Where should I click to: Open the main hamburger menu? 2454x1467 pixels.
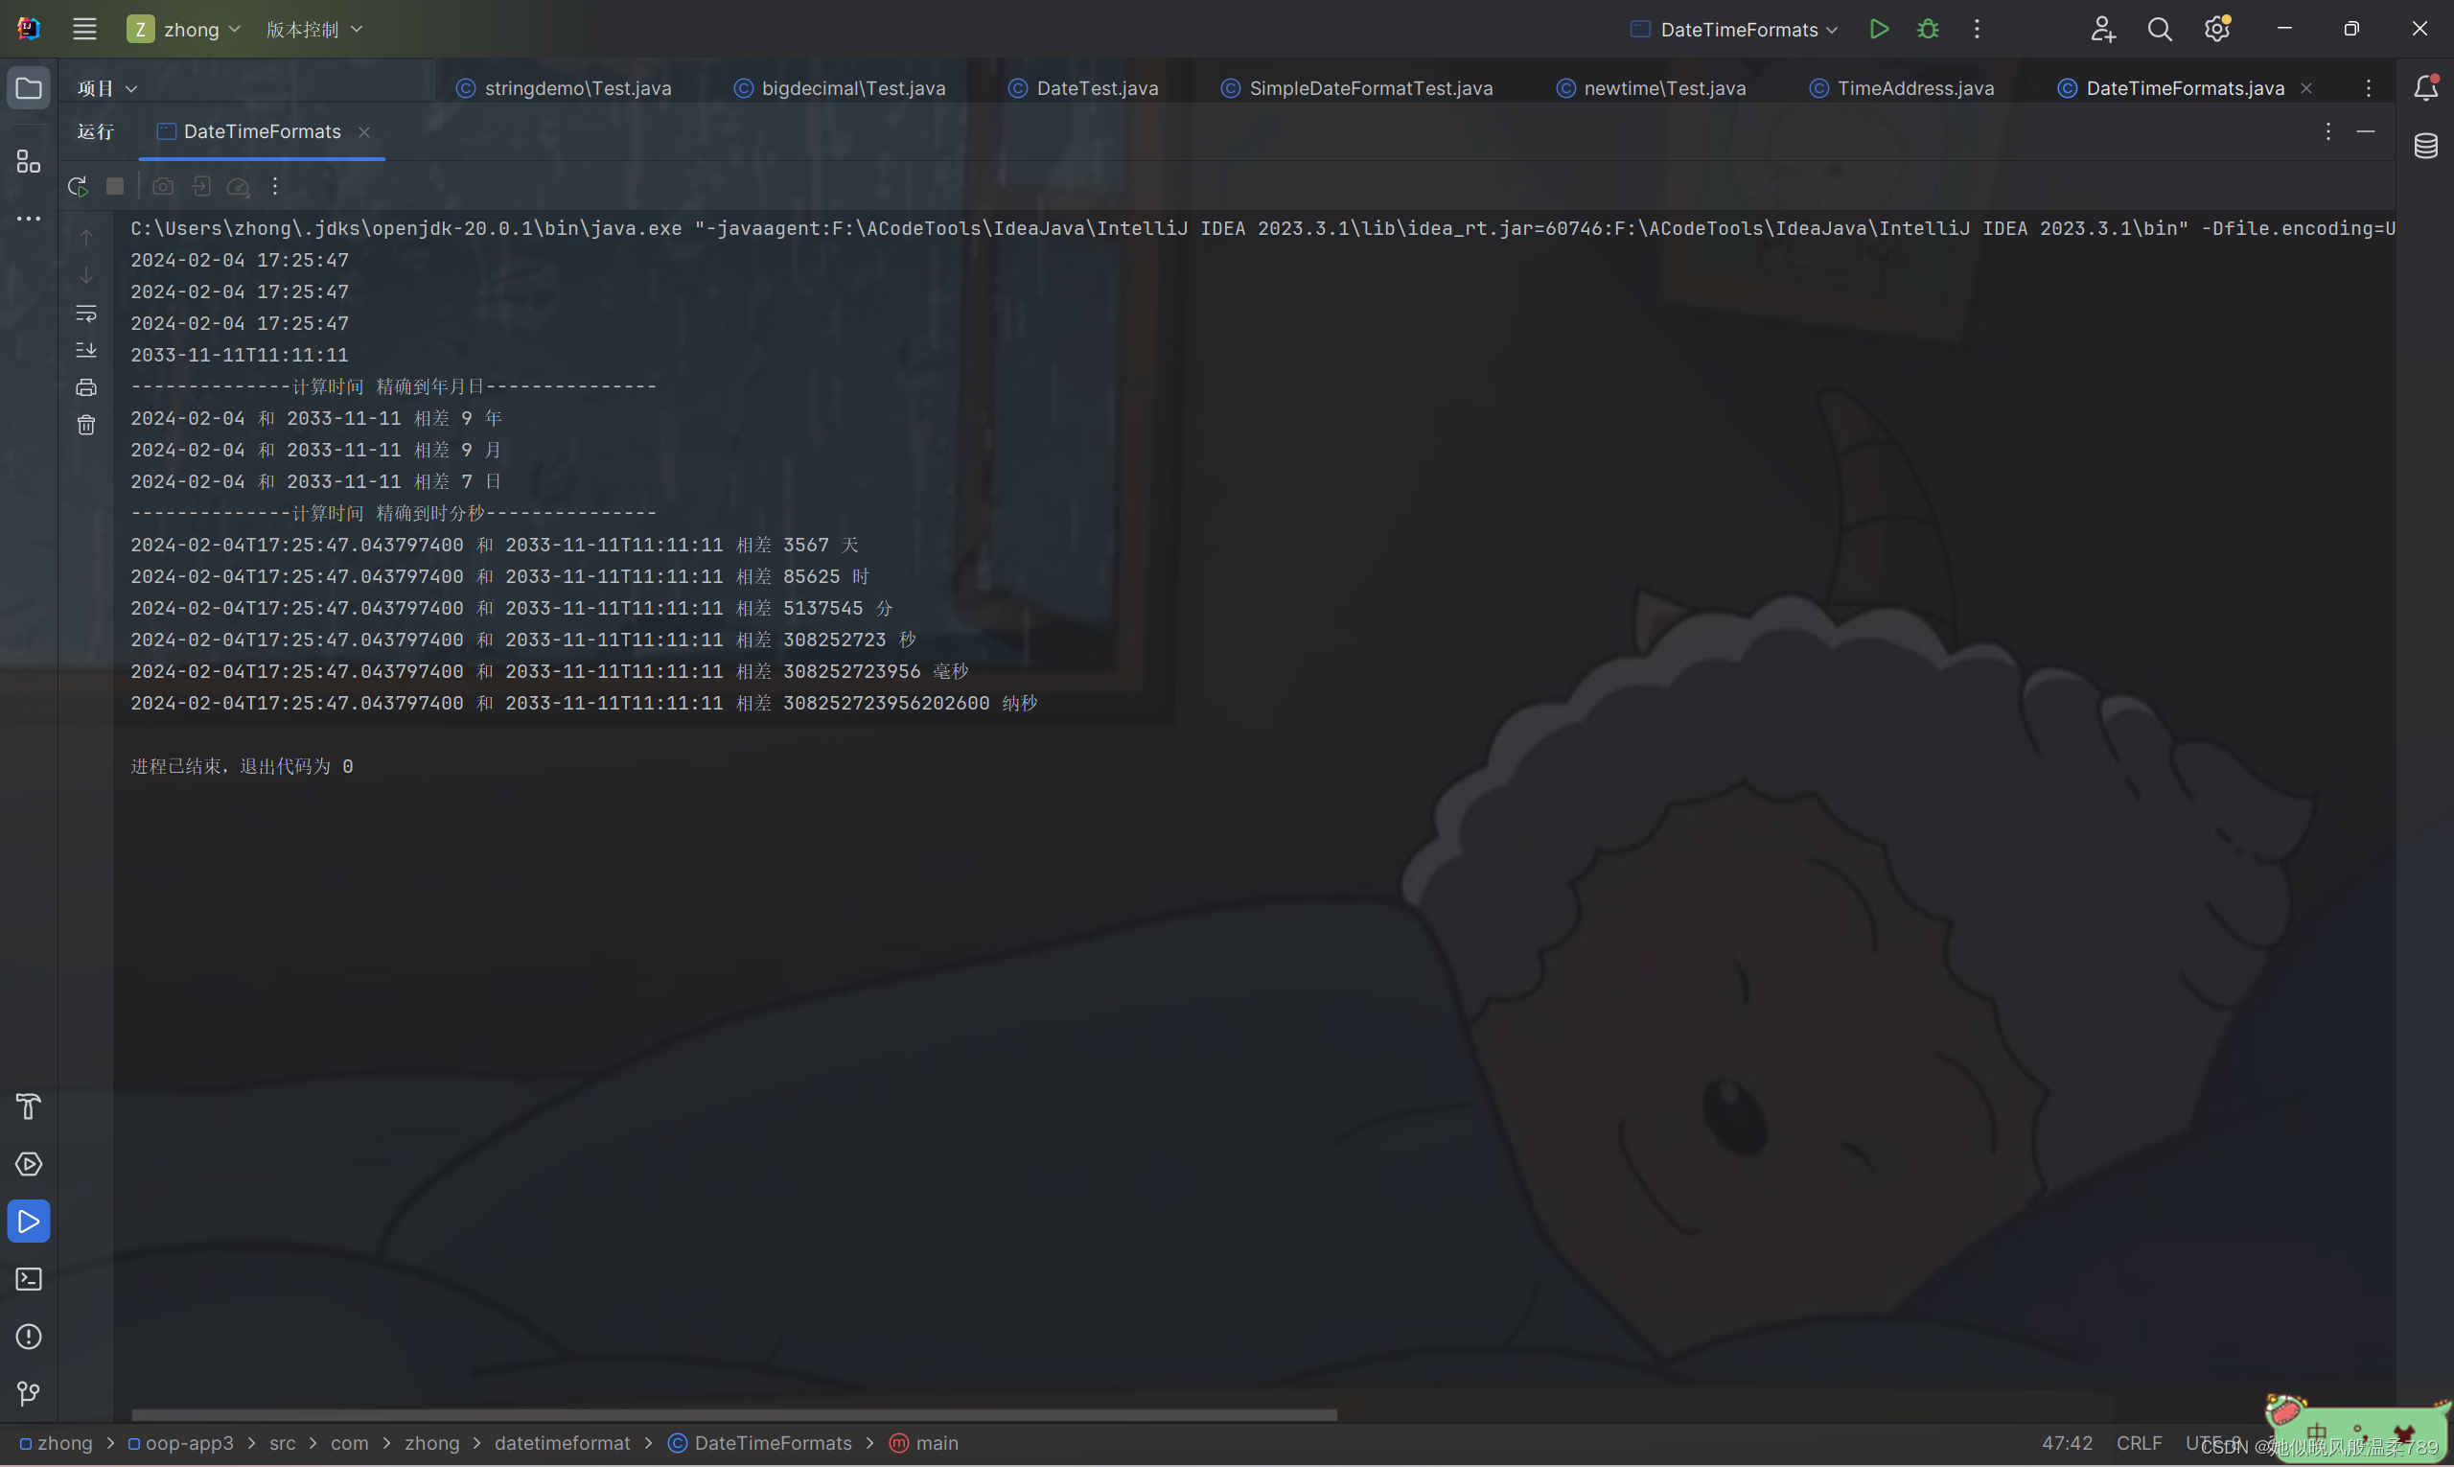point(85,30)
